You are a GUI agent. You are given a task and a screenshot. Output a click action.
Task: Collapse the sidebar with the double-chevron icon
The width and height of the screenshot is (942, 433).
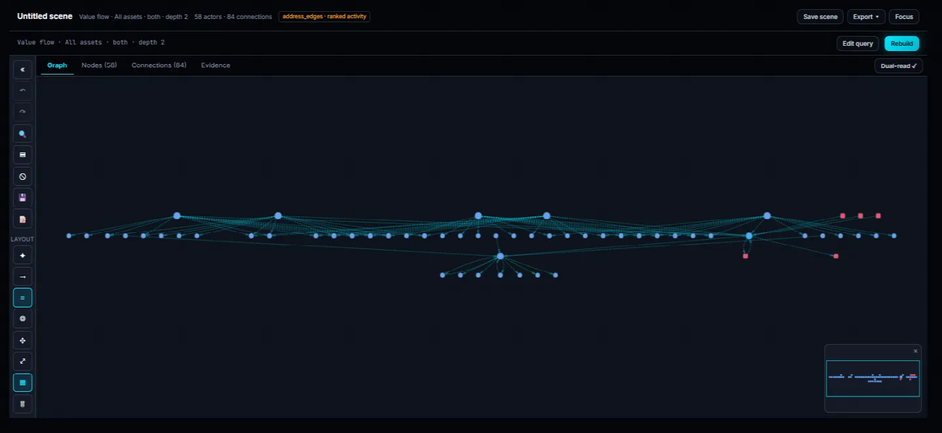22,69
